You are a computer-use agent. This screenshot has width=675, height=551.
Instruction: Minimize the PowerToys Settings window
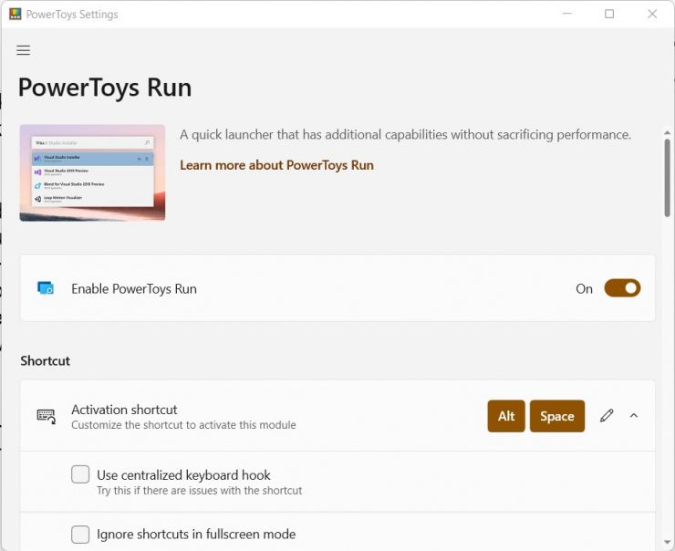pos(566,15)
